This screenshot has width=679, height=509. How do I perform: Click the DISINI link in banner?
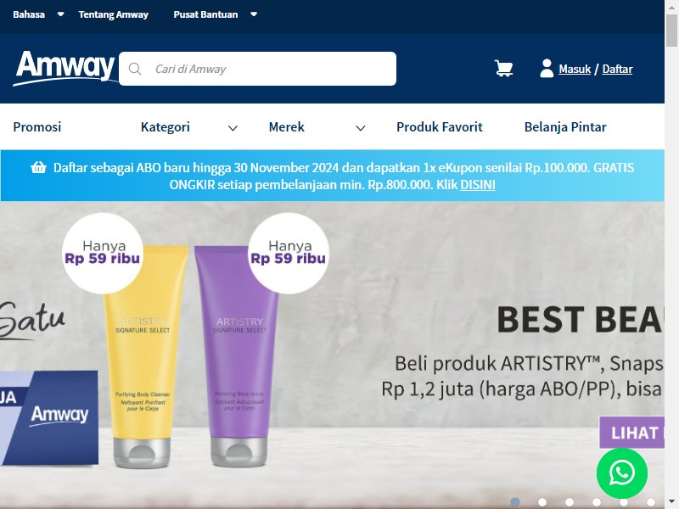478,185
